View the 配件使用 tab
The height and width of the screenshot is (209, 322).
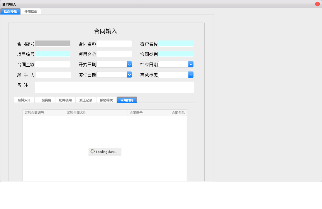tap(65, 100)
